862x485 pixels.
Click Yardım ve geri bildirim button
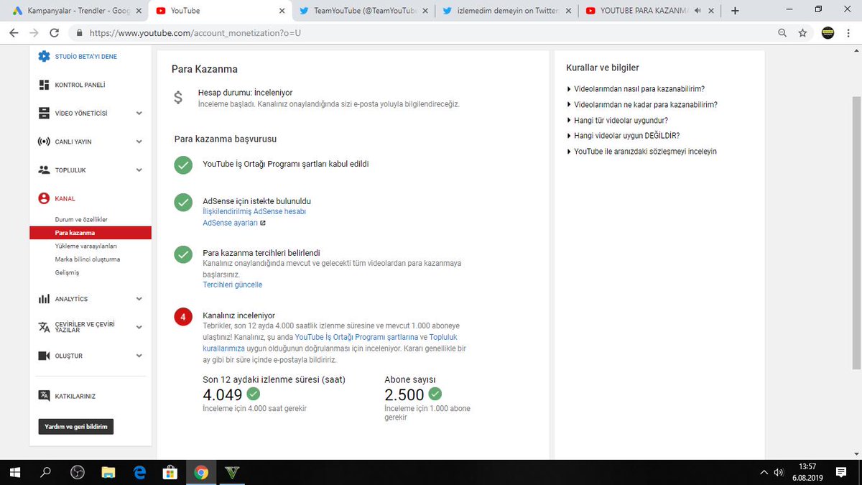76,427
